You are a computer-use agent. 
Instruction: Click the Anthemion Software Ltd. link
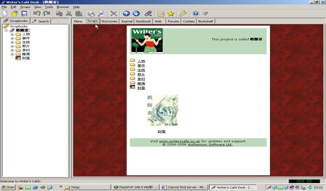point(210,144)
